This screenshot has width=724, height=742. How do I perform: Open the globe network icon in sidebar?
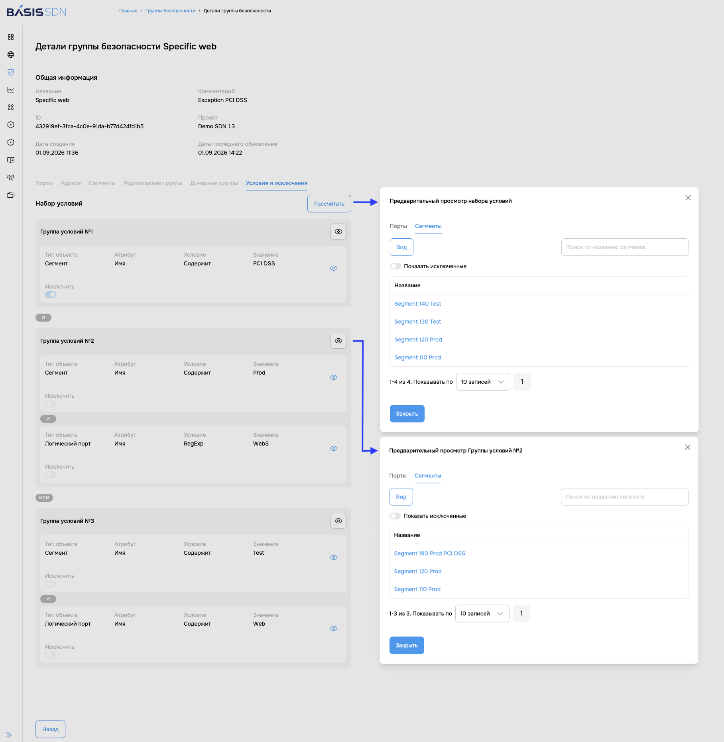click(x=11, y=55)
